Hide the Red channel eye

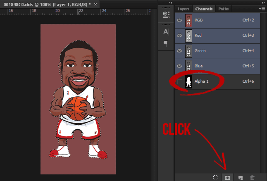click(179, 36)
